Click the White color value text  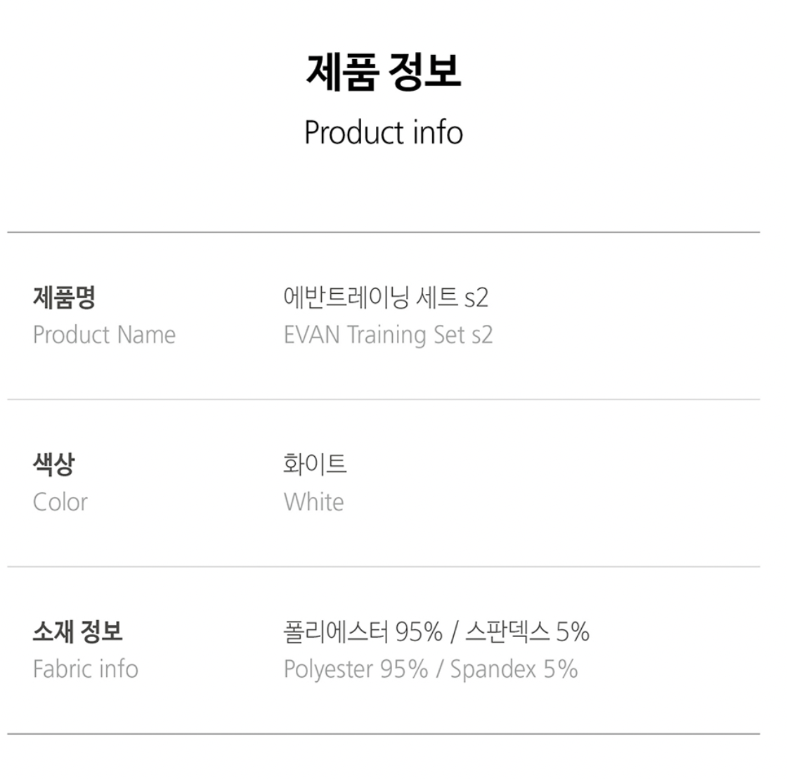pyautogui.click(x=313, y=502)
